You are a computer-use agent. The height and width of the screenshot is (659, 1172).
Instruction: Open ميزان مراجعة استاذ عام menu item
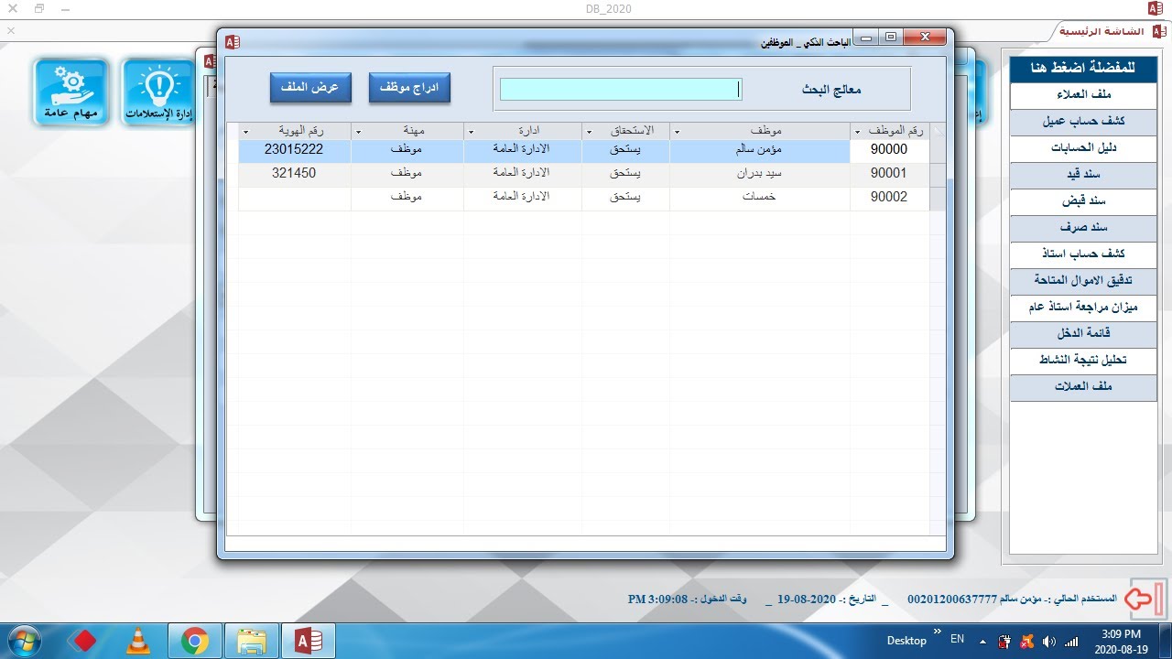1083,308
